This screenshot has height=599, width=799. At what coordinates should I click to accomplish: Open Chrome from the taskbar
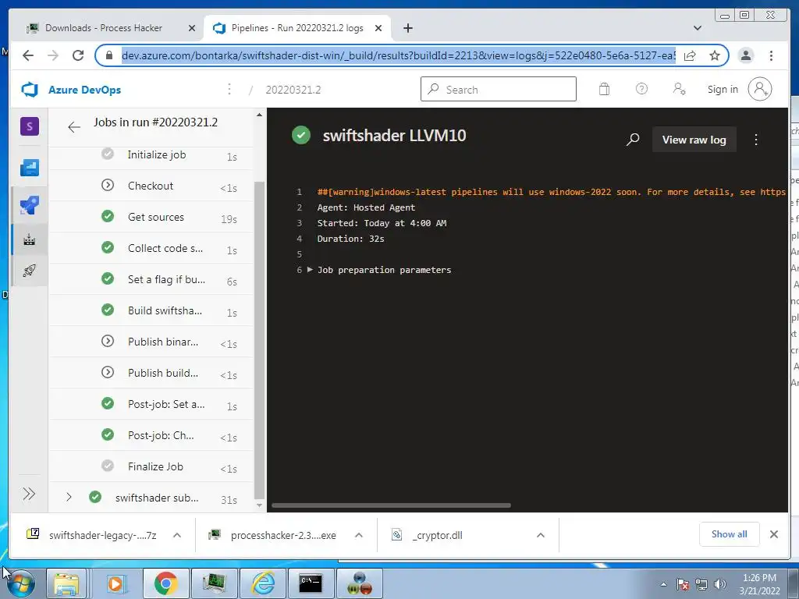tap(165, 583)
